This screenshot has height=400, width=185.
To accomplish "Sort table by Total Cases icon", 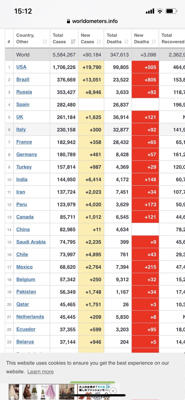I will (x=73, y=42).
